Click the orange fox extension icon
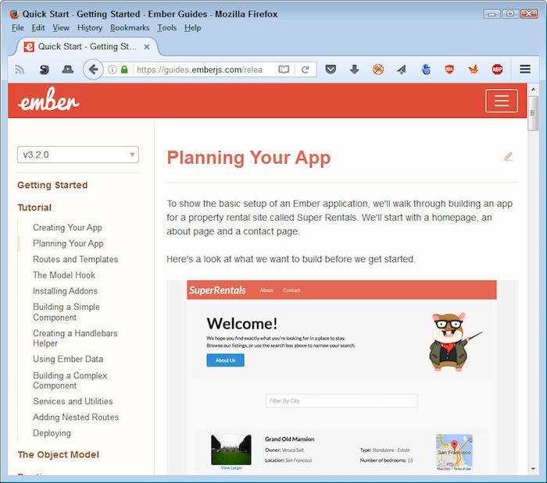 click(x=473, y=69)
